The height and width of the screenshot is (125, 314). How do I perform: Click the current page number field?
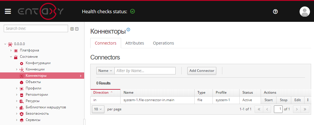(278, 109)
